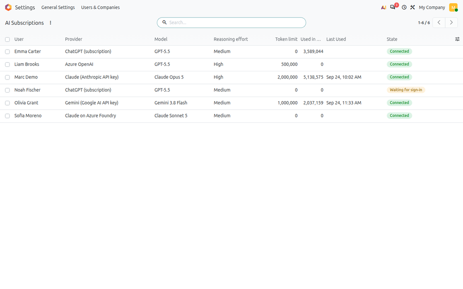Screen dimensions: 463x289
Task: Click the Gemini 3.8 Flash model cell
Action: (x=170, y=103)
